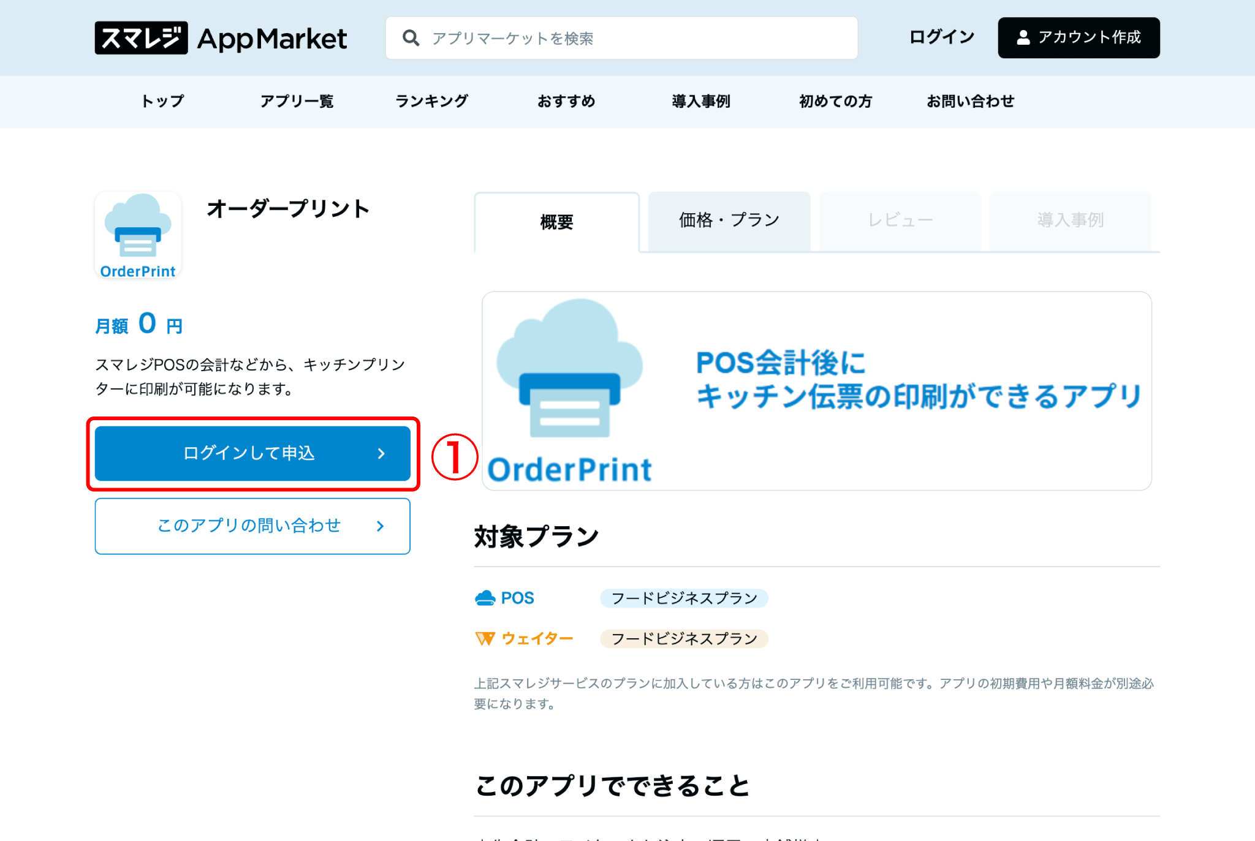Click the chevron arrow on ログインして申込
The width and height of the screenshot is (1255, 841).
382,453
